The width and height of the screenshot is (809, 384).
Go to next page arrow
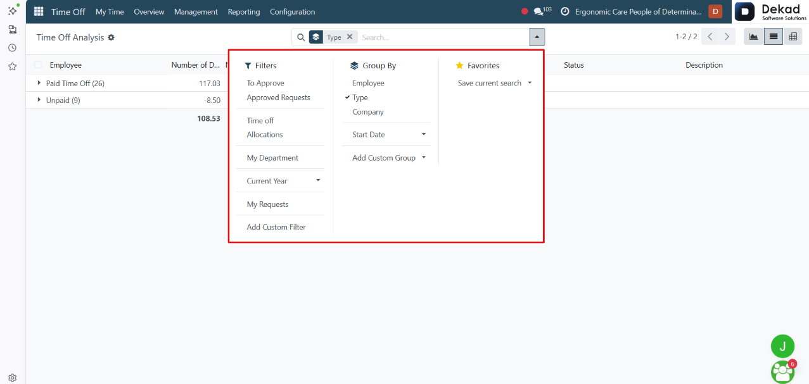pyautogui.click(x=727, y=37)
